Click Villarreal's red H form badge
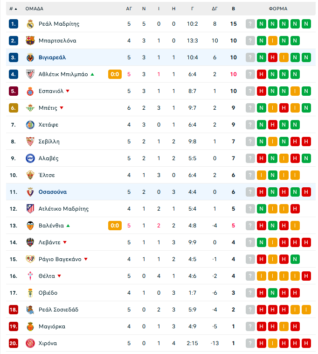Image resolution: width=318 pixels, height=354 pixels. 272,57
